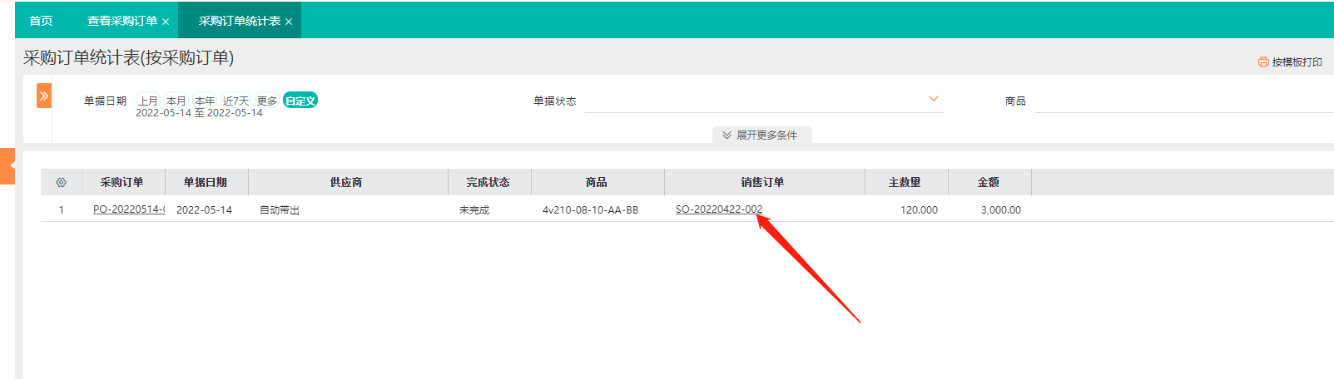Click the 销售订单 column header

763,182
